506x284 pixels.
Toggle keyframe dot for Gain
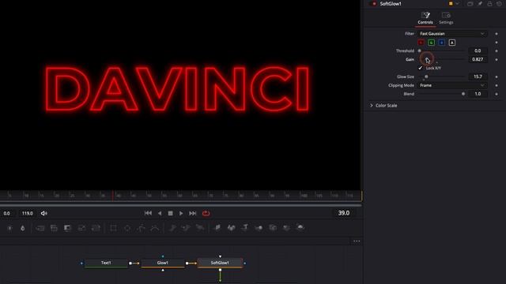coord(497,60)
